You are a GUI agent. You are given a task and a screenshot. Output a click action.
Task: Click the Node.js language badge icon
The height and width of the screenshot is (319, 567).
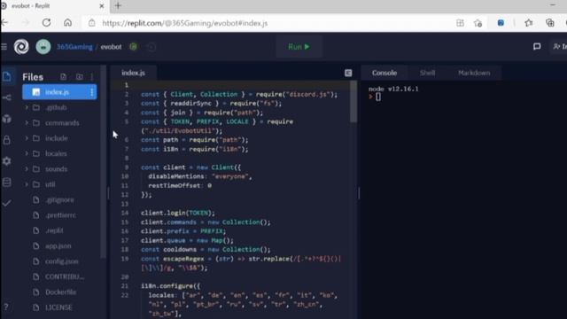(134, 47)
